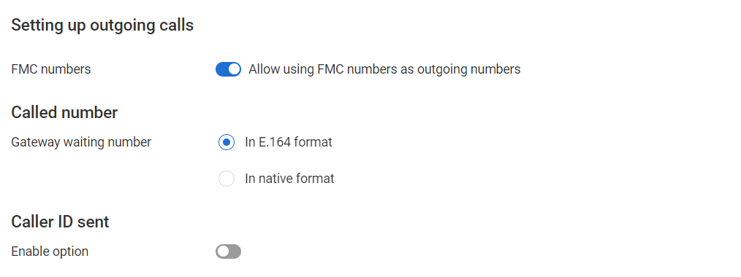Disallow FMC numbers as outgoing numbers
The height and width of the screenshot is (277, 741).
point(228,69)
